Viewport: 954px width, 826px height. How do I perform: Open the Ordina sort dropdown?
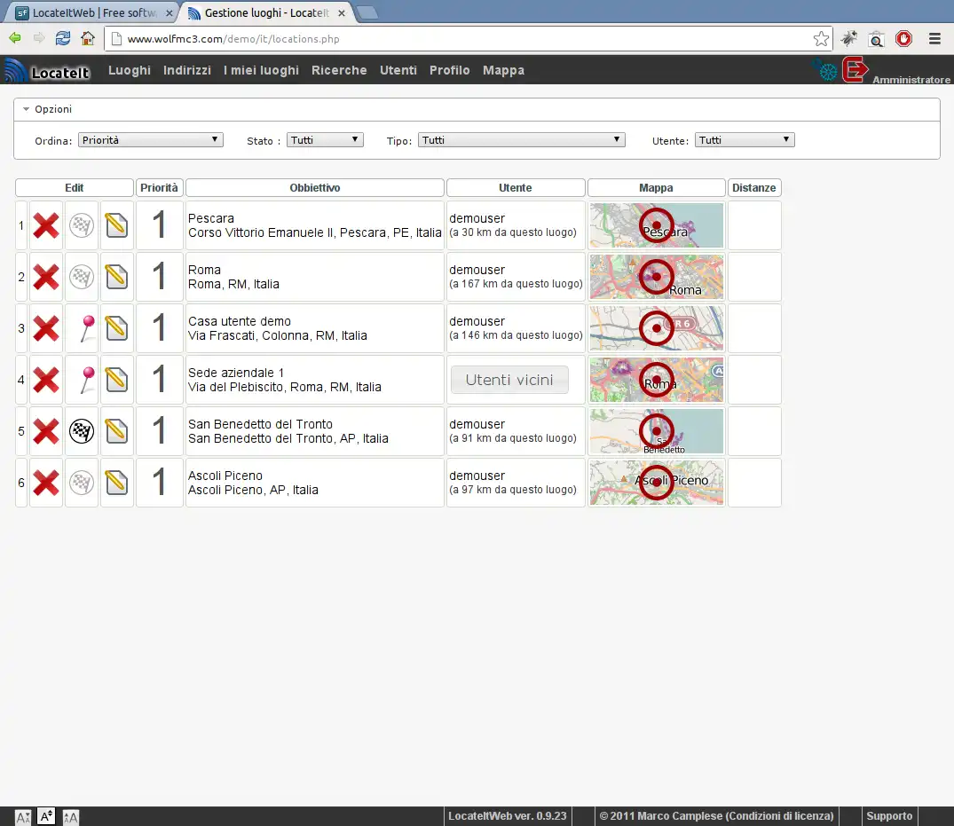click(x=151, y=140)
